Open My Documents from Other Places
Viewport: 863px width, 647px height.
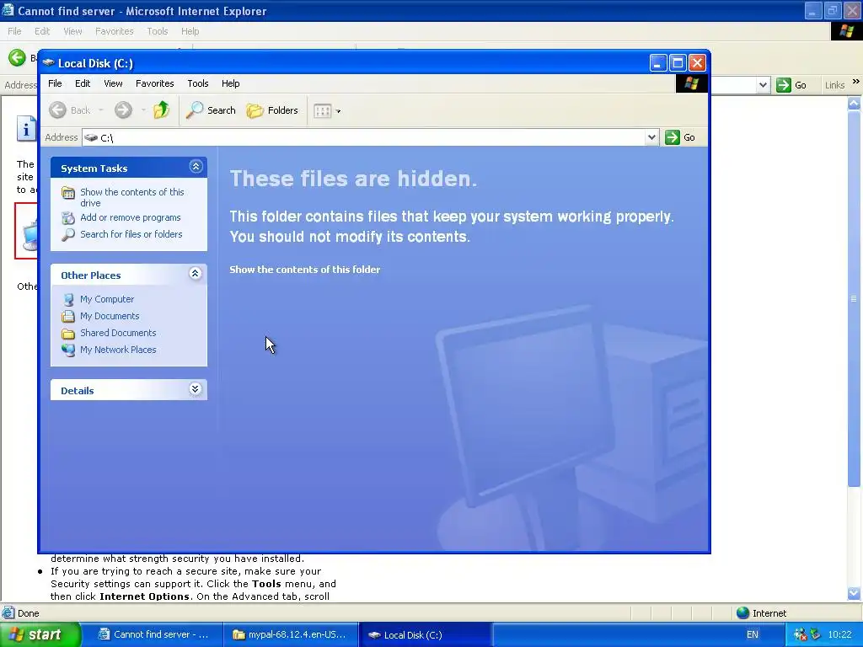110,316
